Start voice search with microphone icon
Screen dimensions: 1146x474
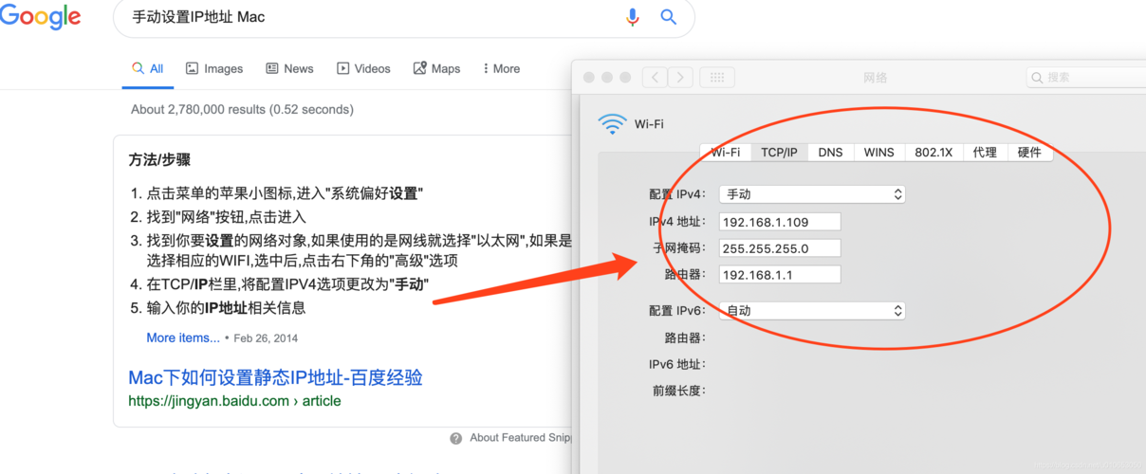coord(632,17)
